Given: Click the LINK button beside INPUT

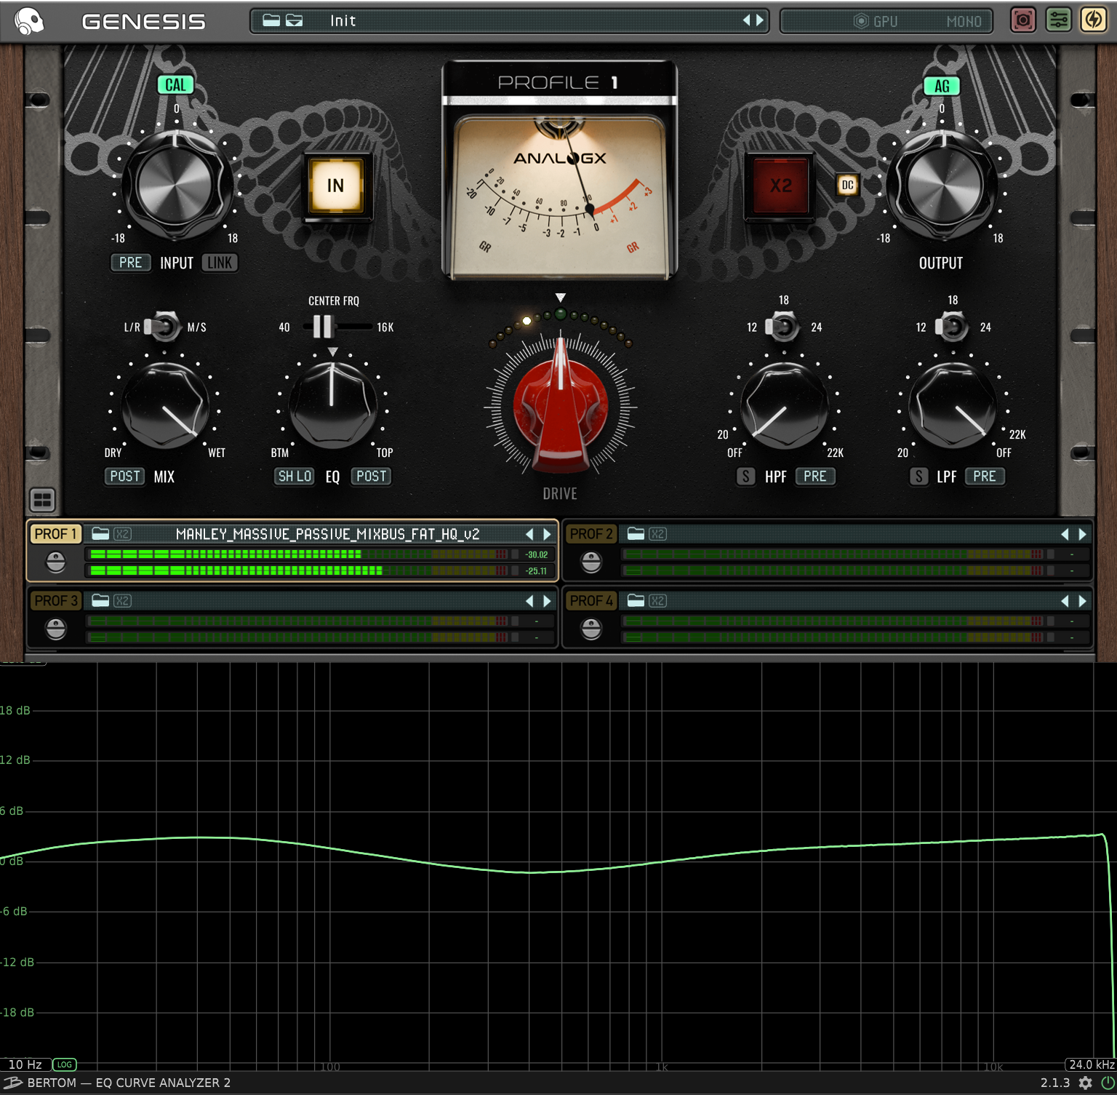Looking at the screenshot, I should coord(220,263).
